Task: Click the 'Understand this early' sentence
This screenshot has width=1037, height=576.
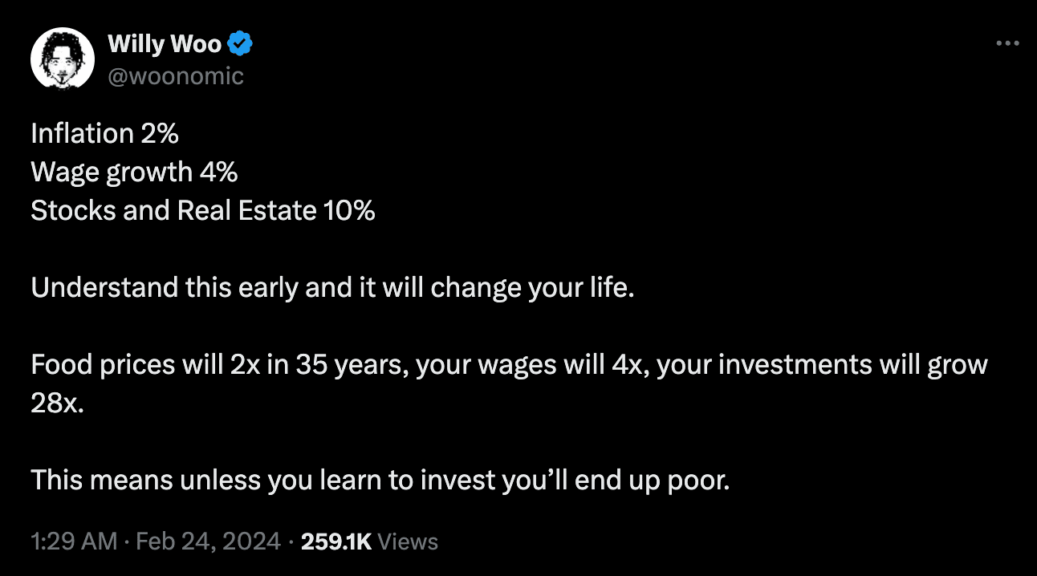Action: tap(333, 287)
